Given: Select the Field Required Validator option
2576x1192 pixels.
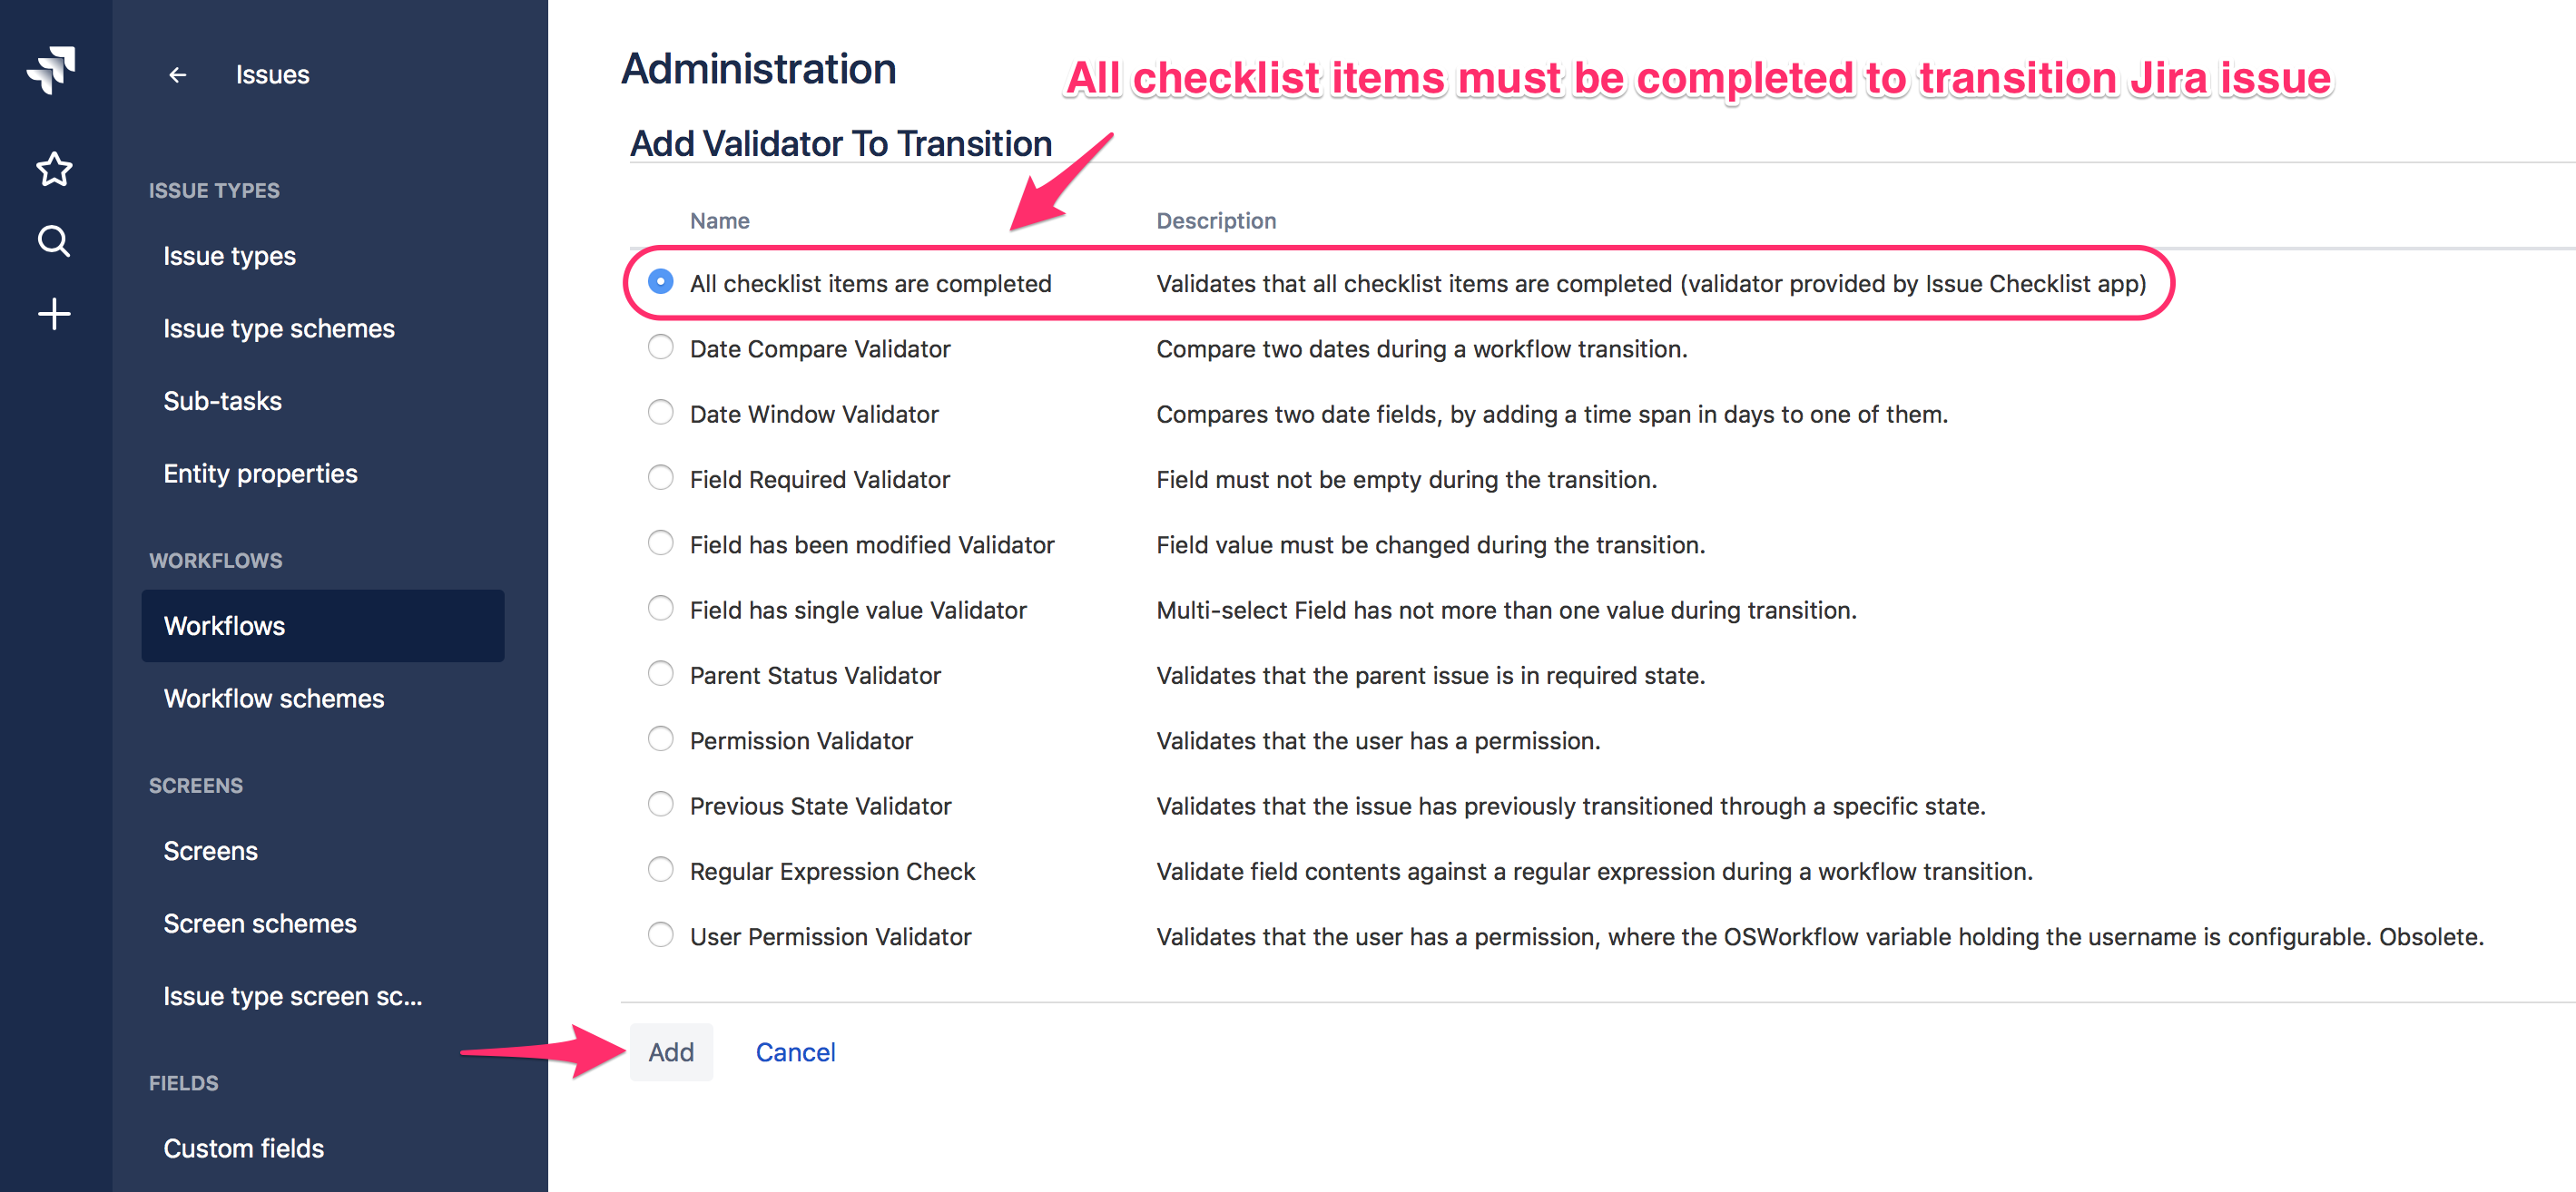Looking at the screenshot, I should click(x=660, y=477).
